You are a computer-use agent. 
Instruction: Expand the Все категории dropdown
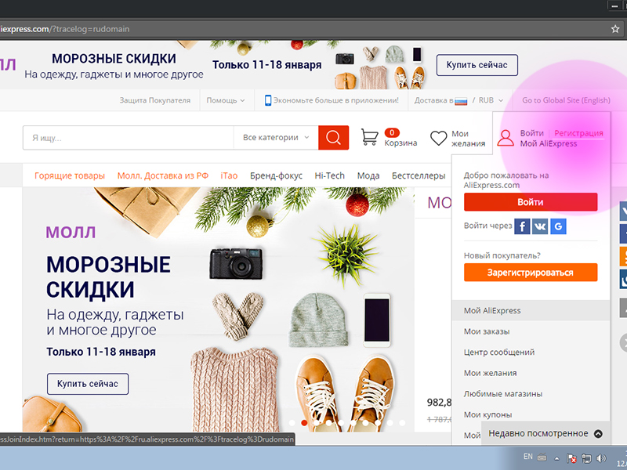[276, 138]
